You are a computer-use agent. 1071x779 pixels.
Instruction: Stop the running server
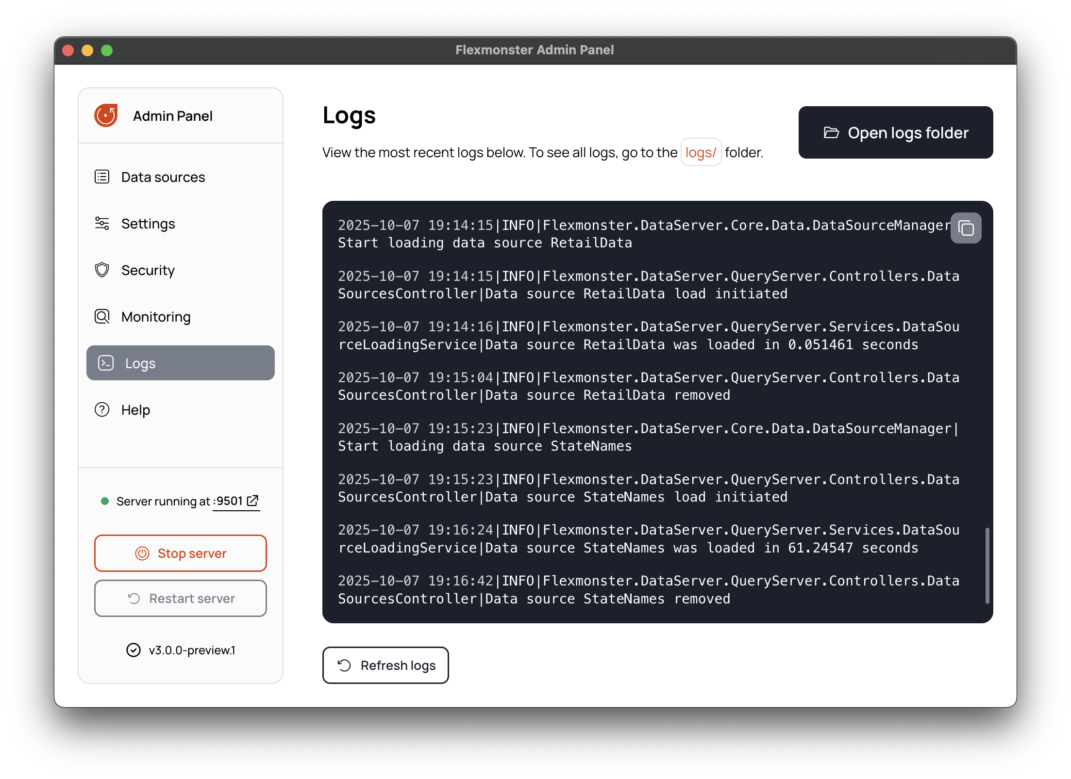181,553
